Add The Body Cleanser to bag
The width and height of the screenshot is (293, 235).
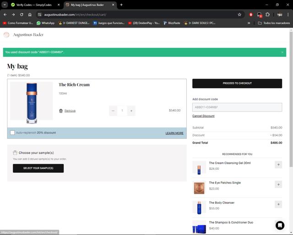coord(278,204)
